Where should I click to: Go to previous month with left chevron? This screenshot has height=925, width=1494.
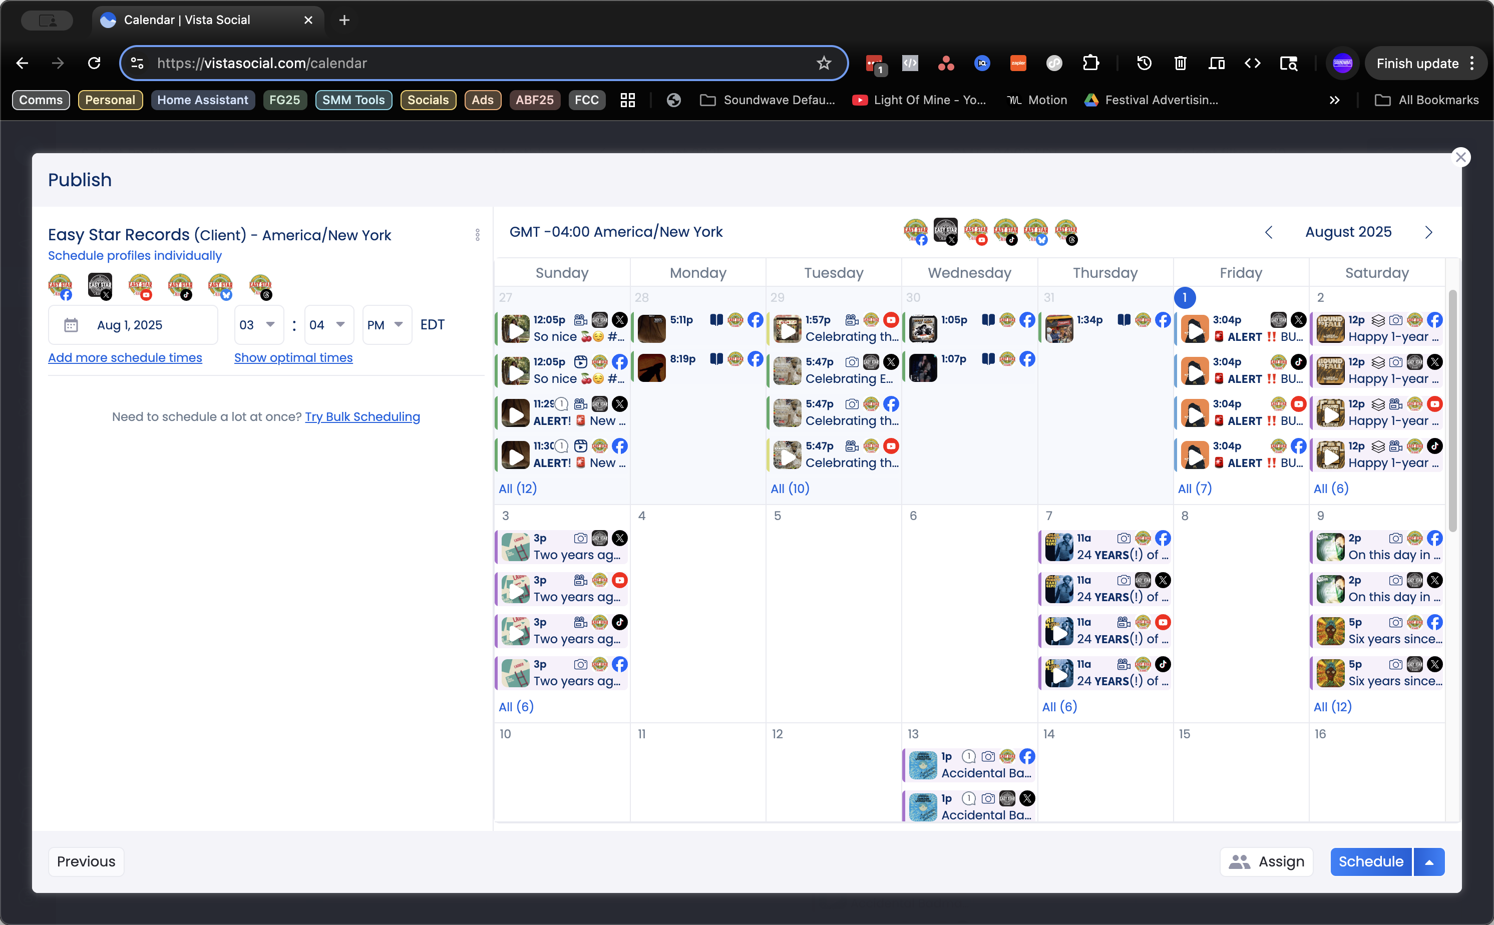click(1268, 232)
